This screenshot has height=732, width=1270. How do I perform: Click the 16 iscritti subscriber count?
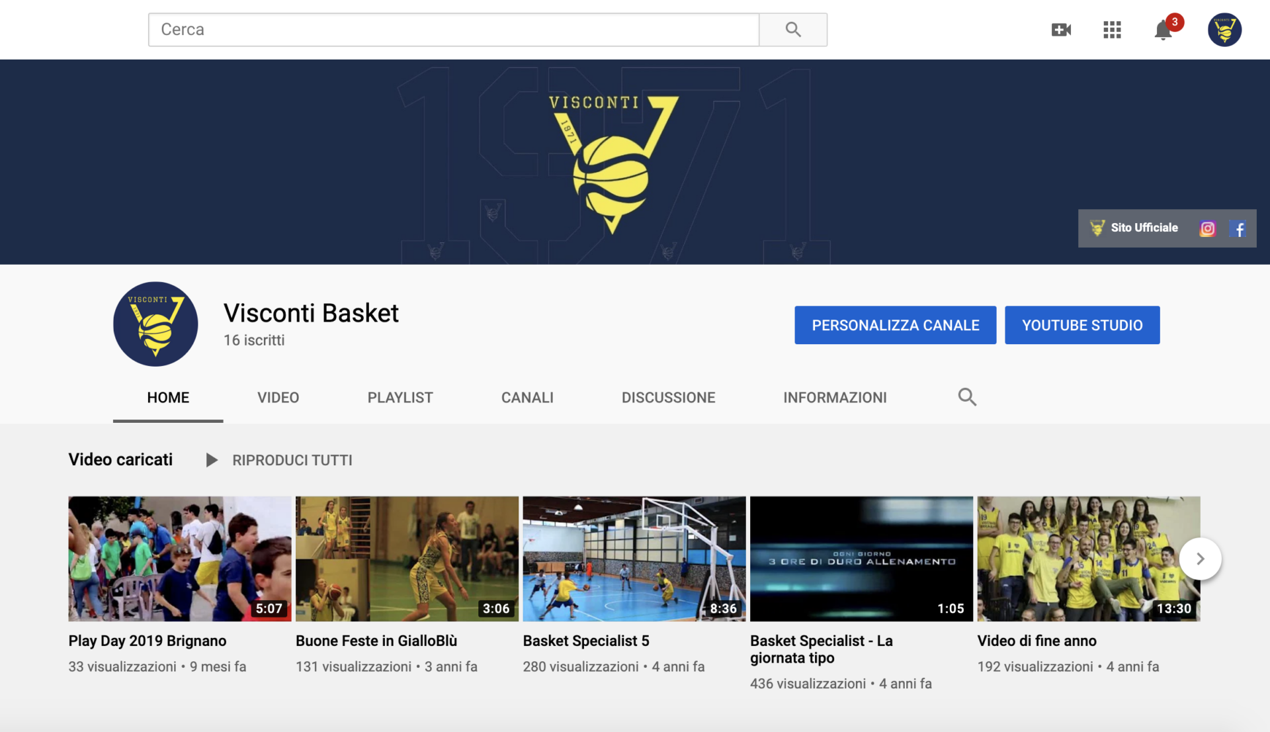[254, 340]
